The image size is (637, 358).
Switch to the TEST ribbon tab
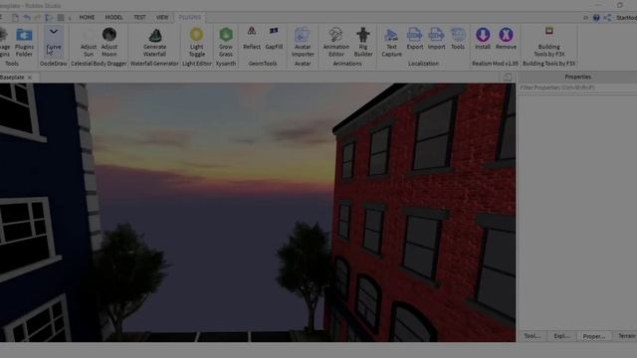pyautogui.click(x=139, y=17)
